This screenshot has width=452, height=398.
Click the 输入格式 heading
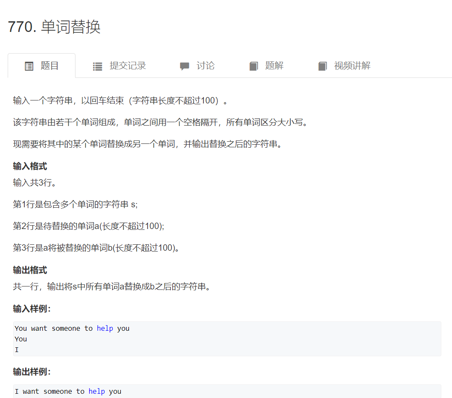(x=30, y=166)
